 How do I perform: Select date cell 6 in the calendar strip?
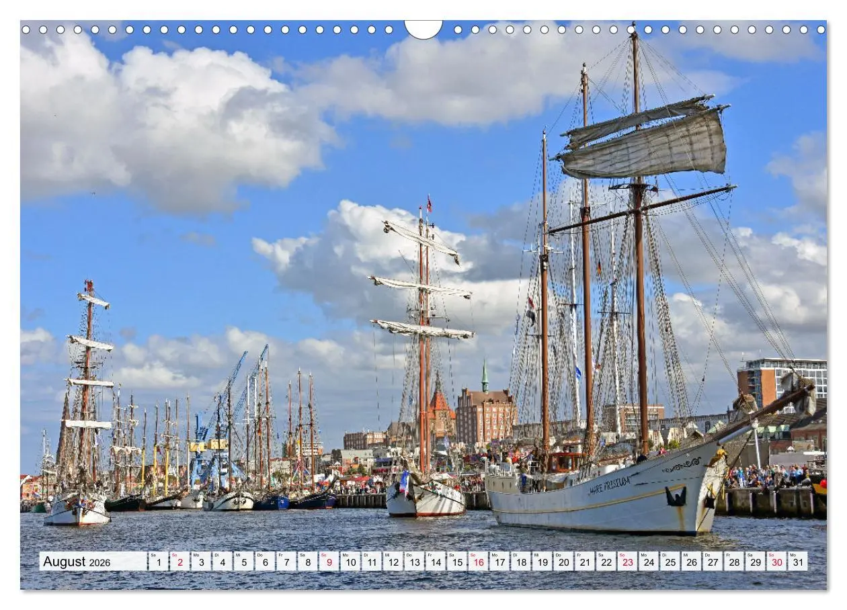(x=265, y=562)
